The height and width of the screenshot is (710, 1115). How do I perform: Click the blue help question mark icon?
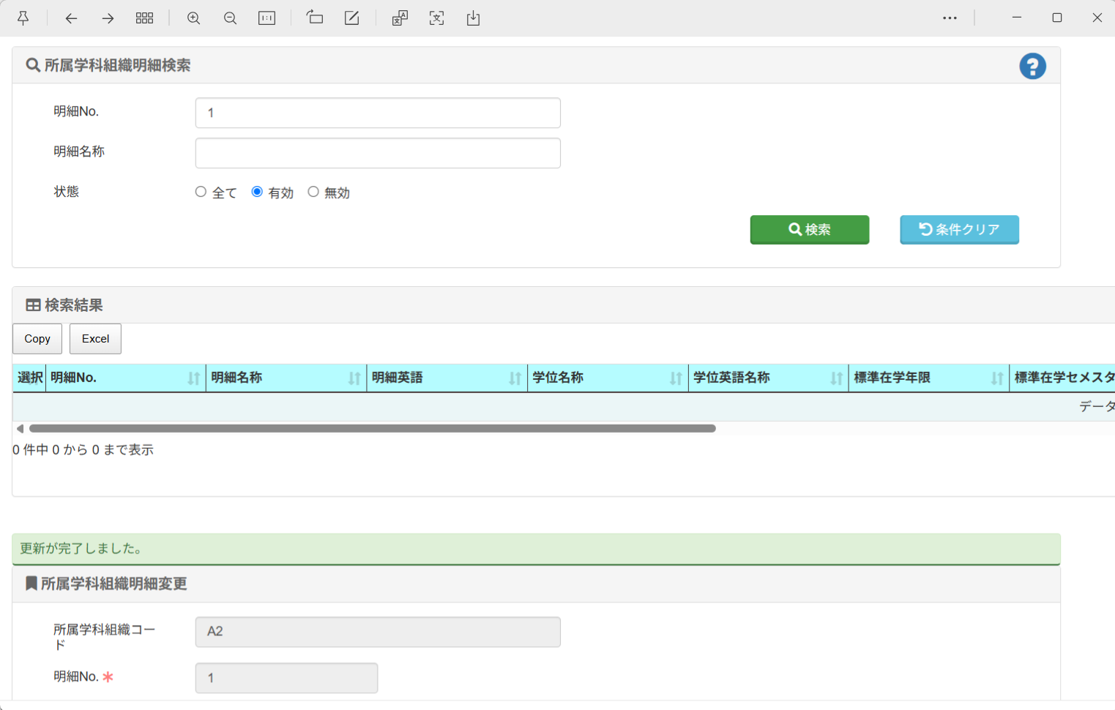point(1032,67)
